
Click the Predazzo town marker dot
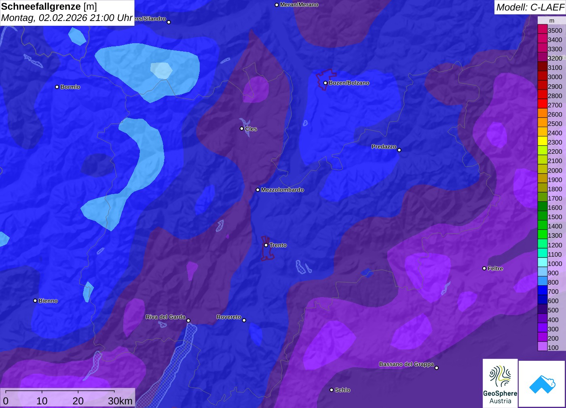[399, 150]
